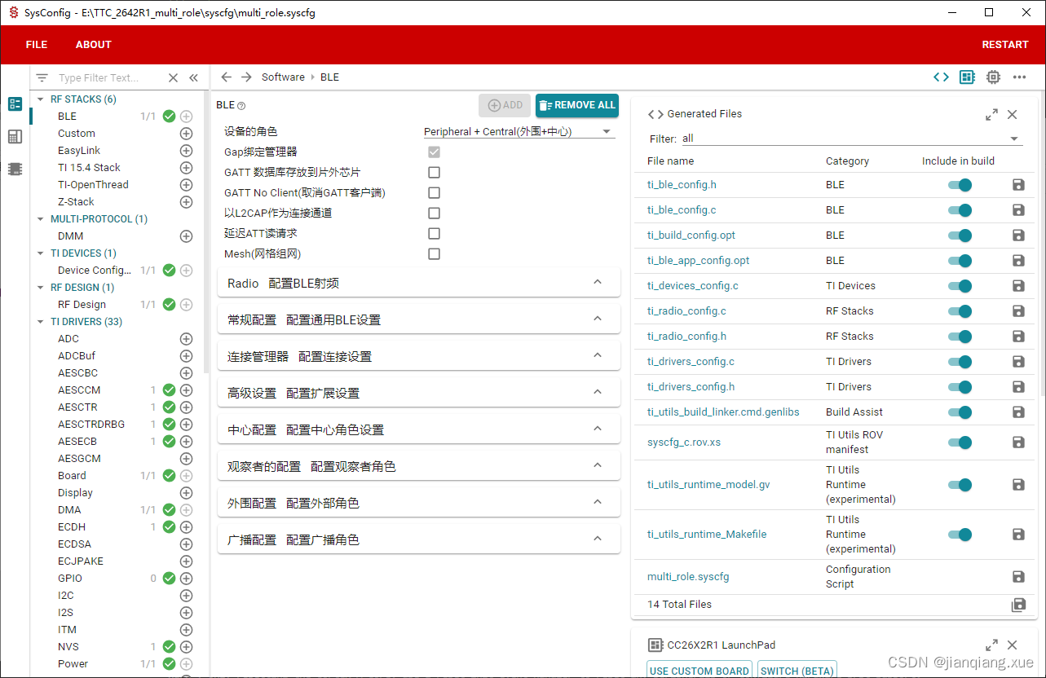Click Software in the breadcrumb

coord(283,77)
